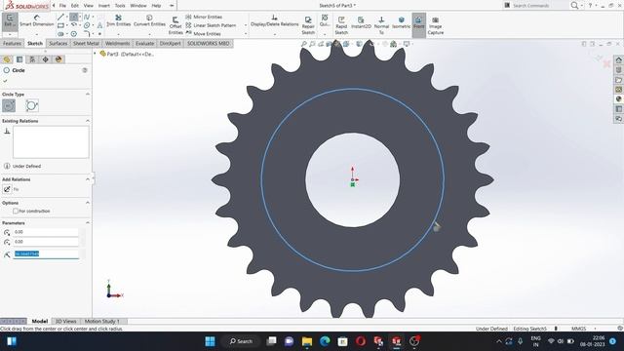
Task: Choose the Move Entities tool
Action: (x=204, y=34)
